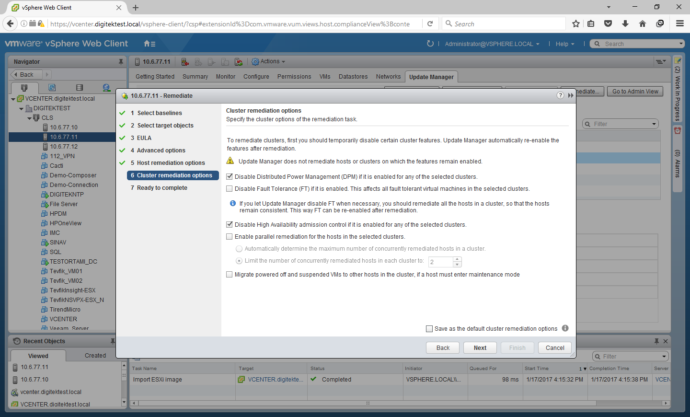
Task: Open the VMs and Templates navigator view
Action: (x=52, y=88)
